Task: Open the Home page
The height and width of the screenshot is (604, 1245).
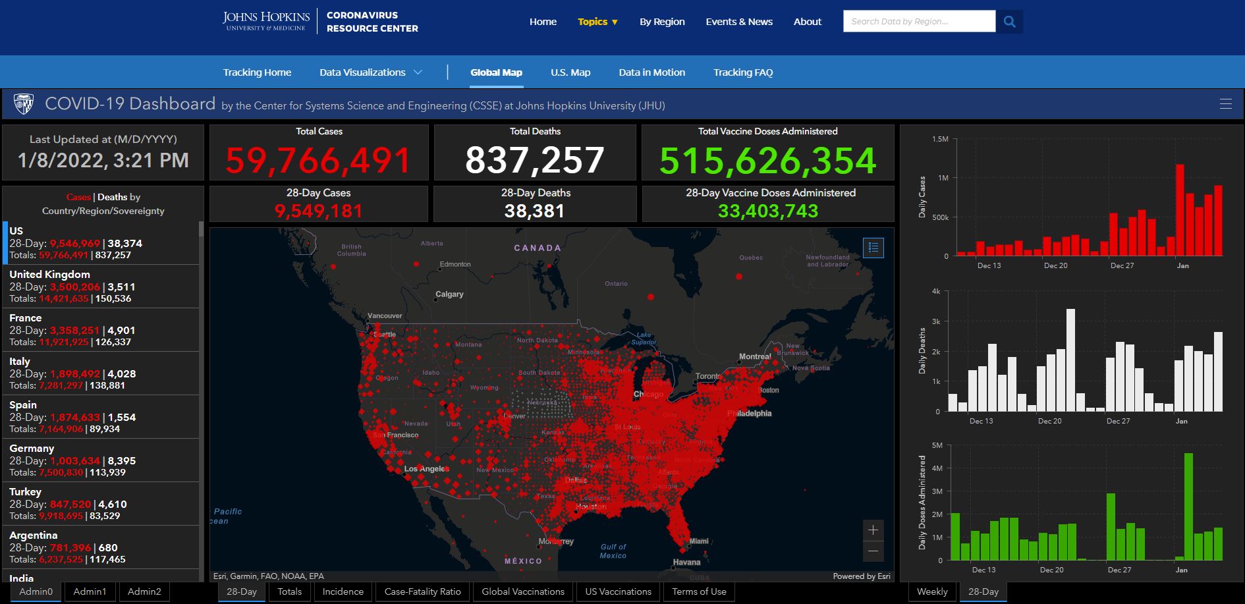Action: pyautogui.click(x=543, y=22)
